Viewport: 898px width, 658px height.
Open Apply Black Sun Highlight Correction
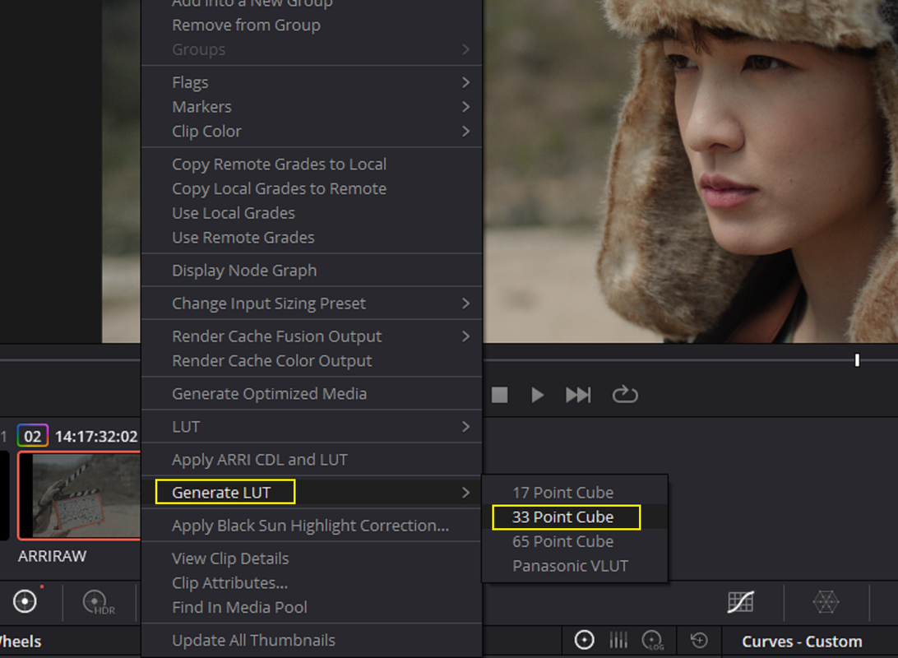(x=312, y=526)
